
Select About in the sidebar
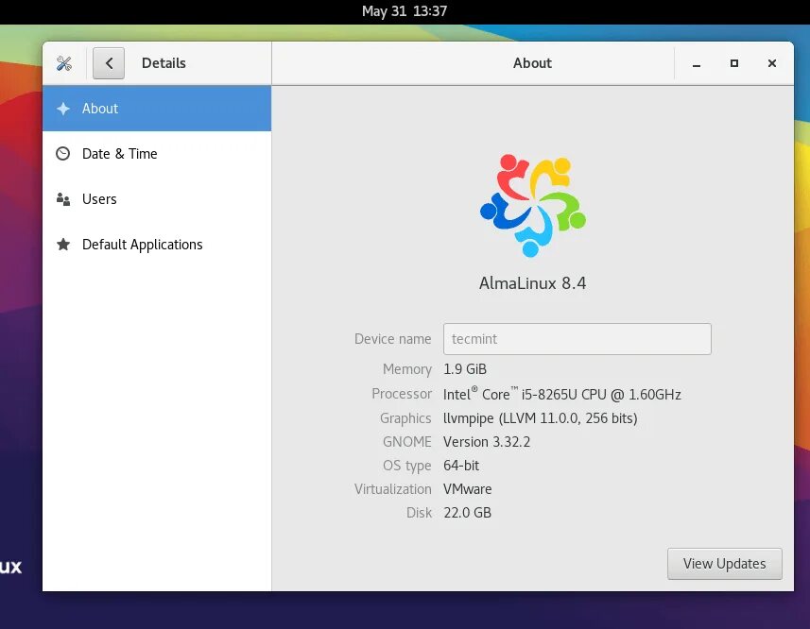coord(157,109)
